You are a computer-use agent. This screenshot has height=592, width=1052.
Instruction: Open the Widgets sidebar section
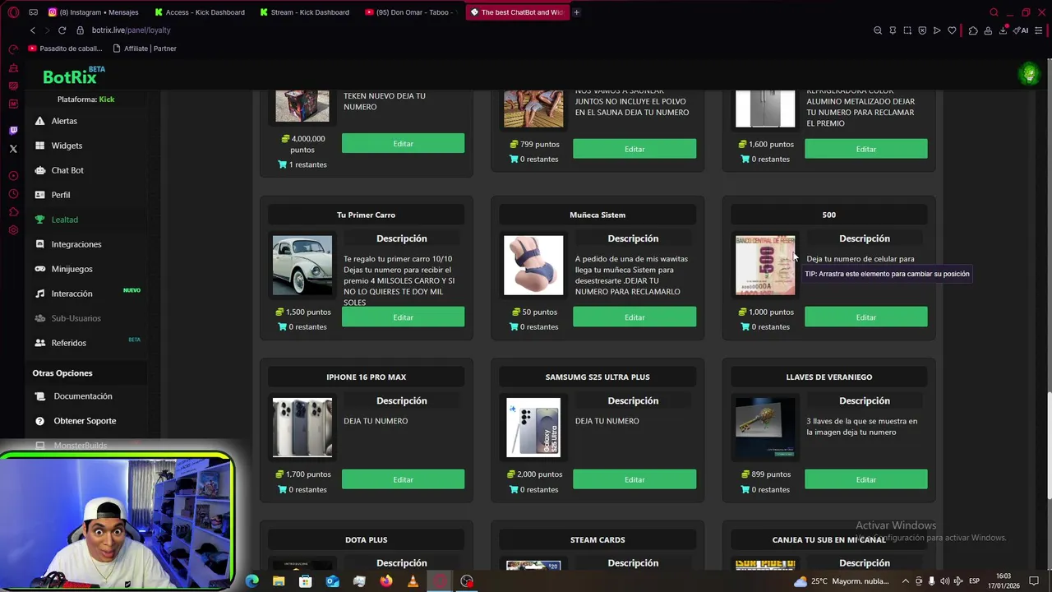[67, 146]
